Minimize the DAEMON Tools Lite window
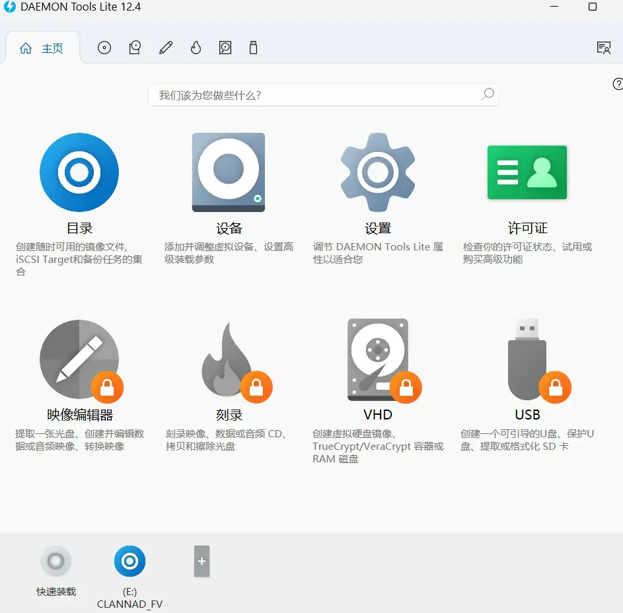This screenshot has width=623, height=613. 554,7
